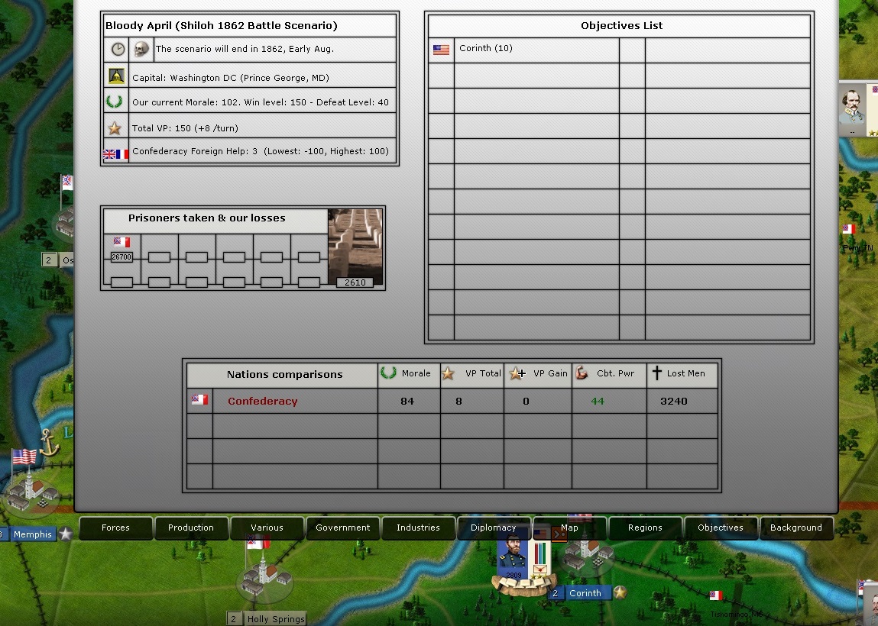This screenshot has height=626, width=878.
Task: Open the Diplomacy tab
Action: pos(493,528)
